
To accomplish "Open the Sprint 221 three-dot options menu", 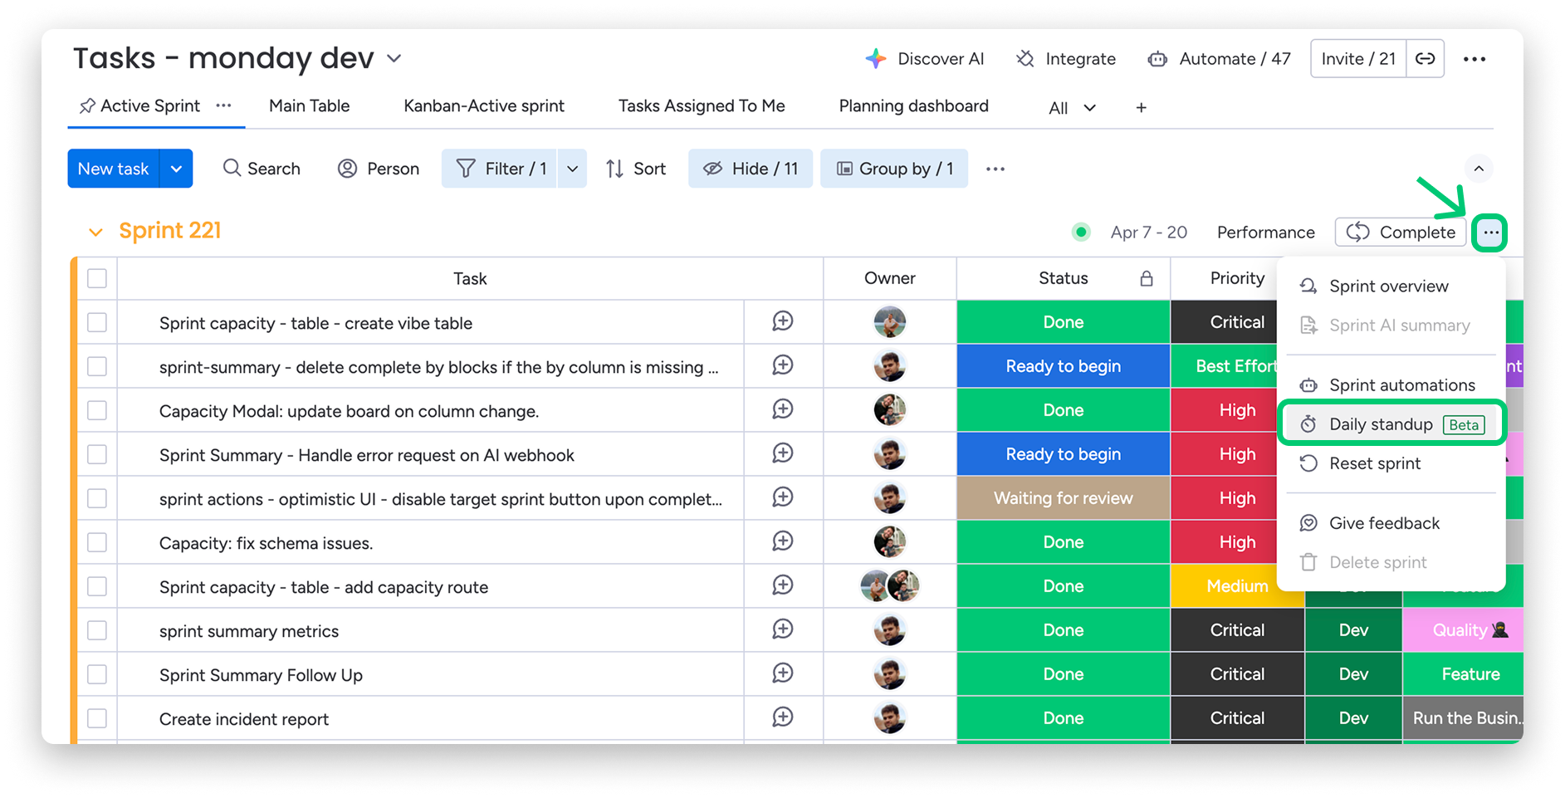I will 1490,233.
